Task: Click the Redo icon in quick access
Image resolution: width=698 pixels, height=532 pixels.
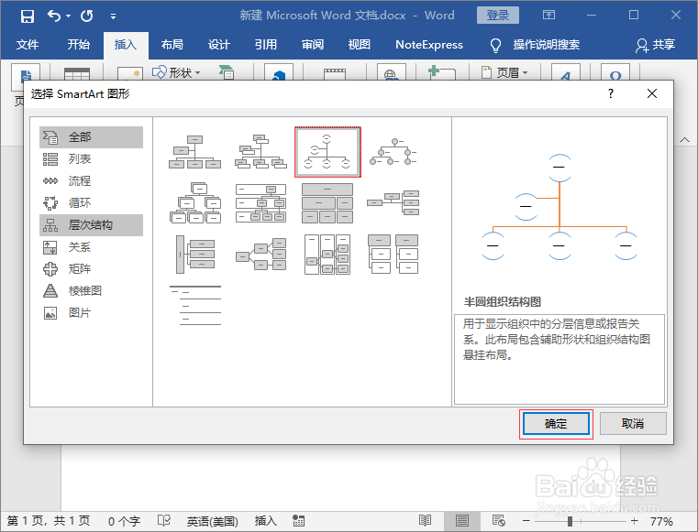Action: (x=87, y=16)
